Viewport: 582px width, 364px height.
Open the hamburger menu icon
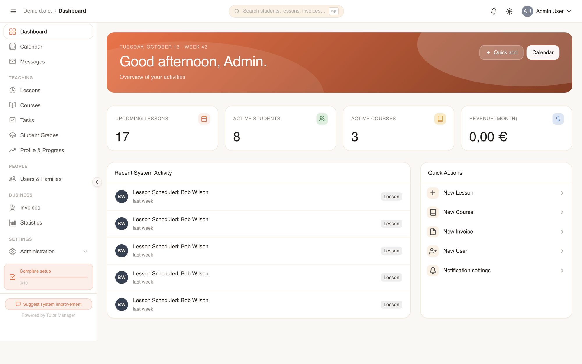[x=13, y=11]
